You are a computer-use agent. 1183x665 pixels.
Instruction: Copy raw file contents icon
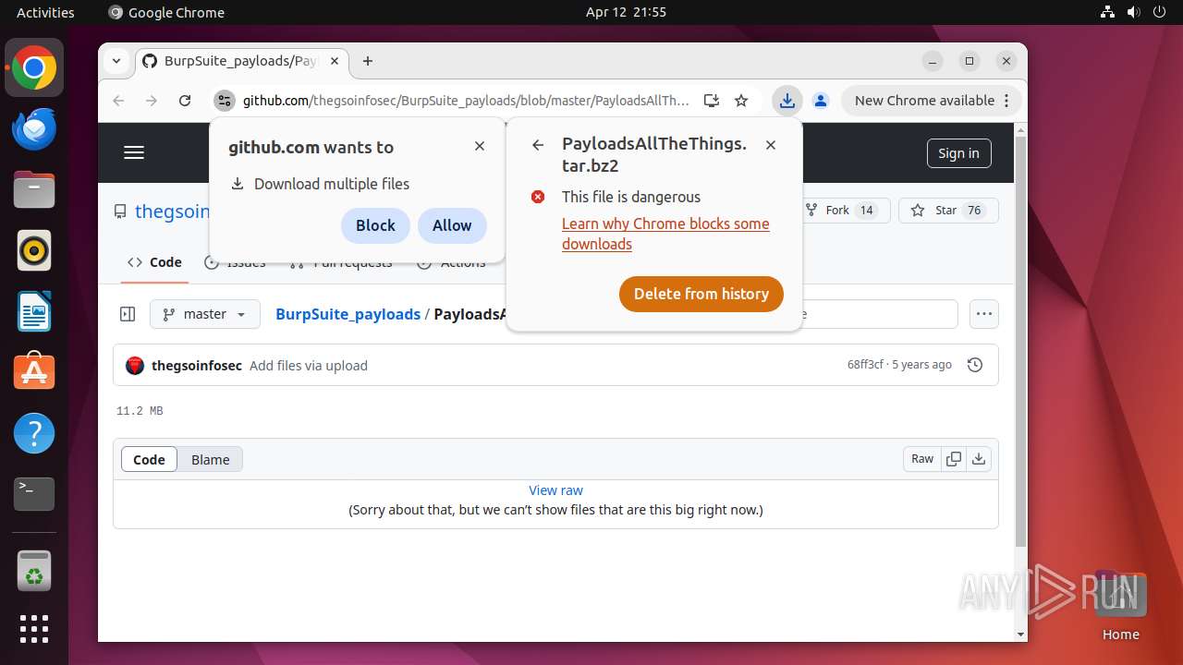click(x=954, y=459)
